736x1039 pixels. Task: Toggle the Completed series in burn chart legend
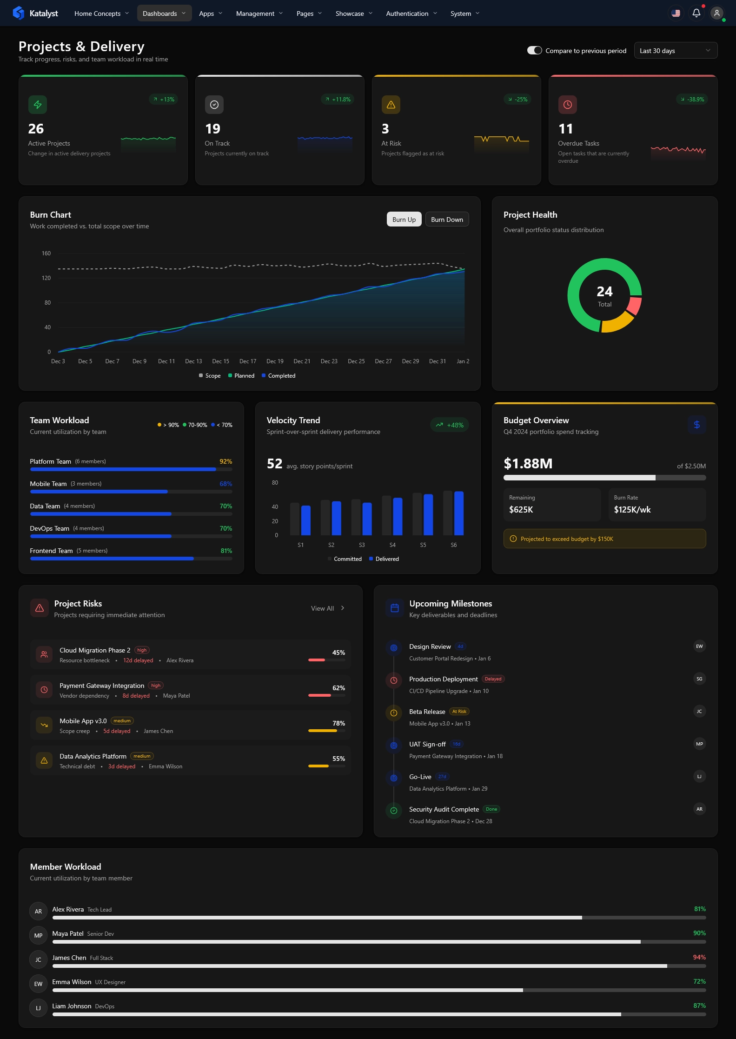(278, 376)
